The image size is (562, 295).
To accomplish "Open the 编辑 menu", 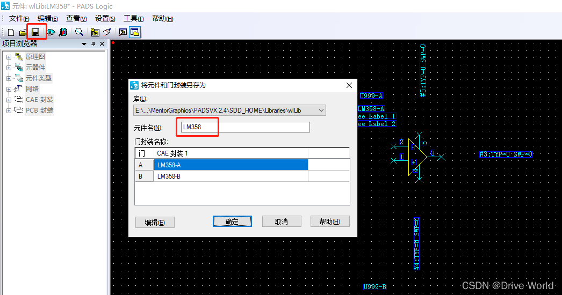I will click(x=48, y=19).
